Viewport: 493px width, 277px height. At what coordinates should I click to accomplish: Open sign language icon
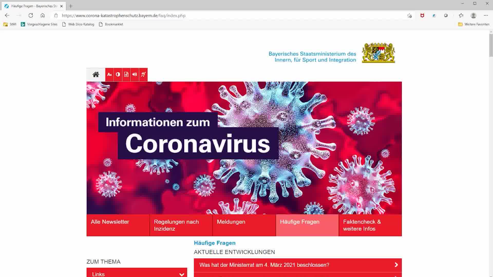click(143, 74)
